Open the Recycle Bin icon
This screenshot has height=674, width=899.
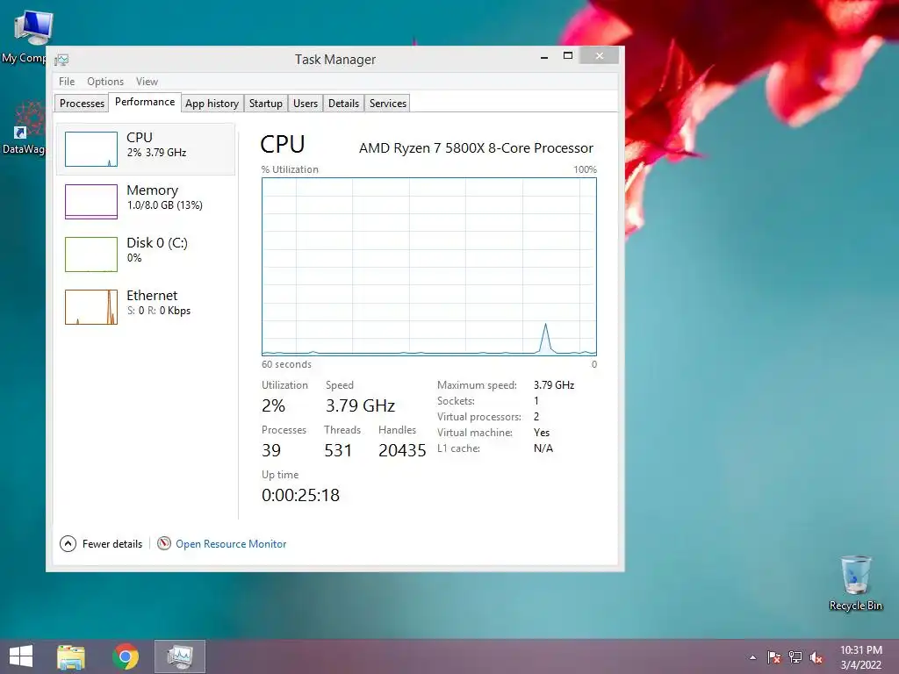click(855, 583)
